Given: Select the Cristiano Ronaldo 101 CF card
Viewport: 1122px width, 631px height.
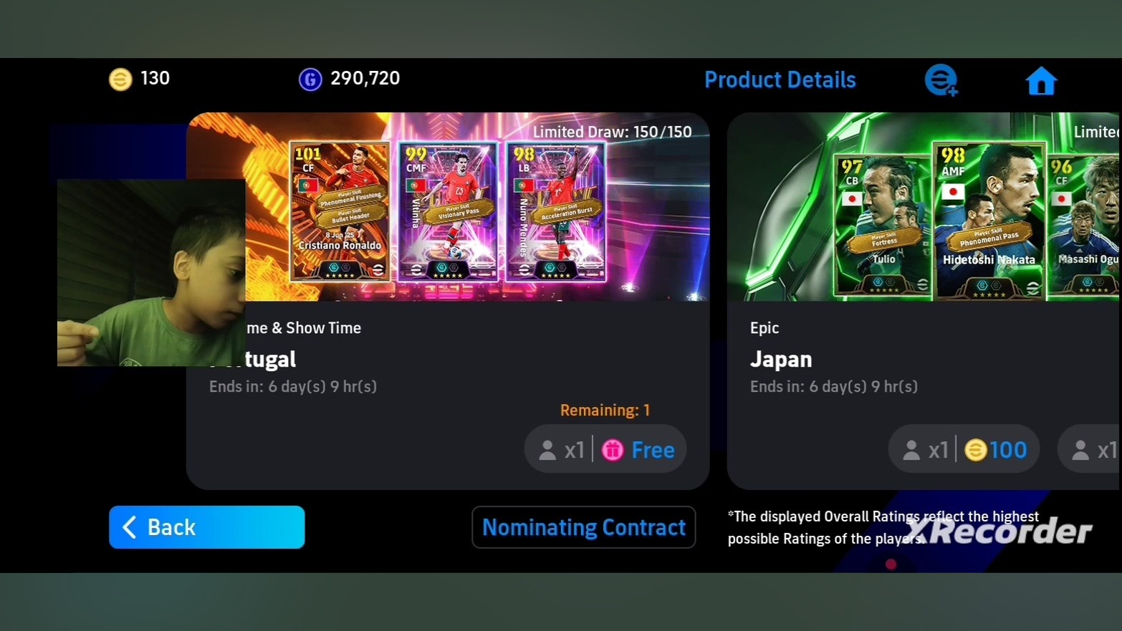Looking at the screenshot, I should click(x=340, y=211).
